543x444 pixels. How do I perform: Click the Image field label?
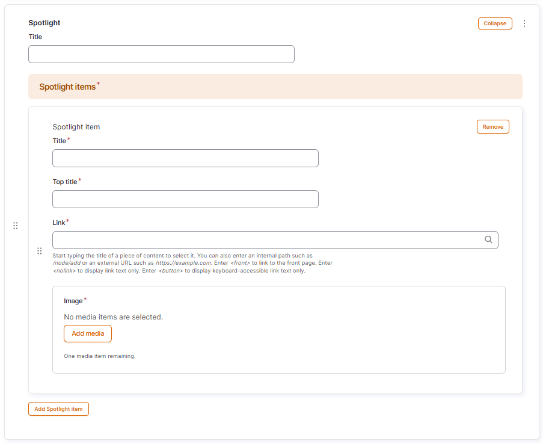(73, 301)
